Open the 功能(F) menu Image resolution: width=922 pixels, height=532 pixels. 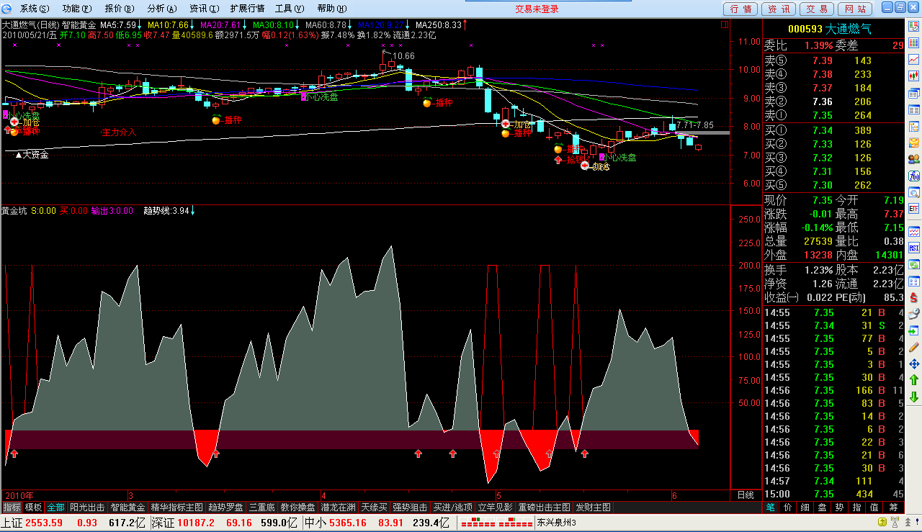[77, 9]
